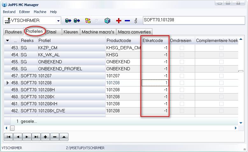Viewport: 248px width, 152px height.
Task: Click the chain link icon in toolbar
Action: (x=136, y=21)
